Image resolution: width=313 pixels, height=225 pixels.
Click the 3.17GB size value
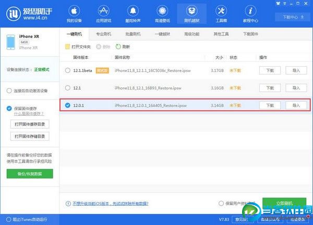point(217,70)
